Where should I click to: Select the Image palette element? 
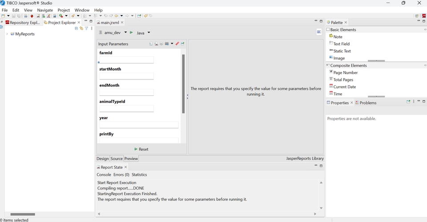pyautogui.click(x=337, y=58)
